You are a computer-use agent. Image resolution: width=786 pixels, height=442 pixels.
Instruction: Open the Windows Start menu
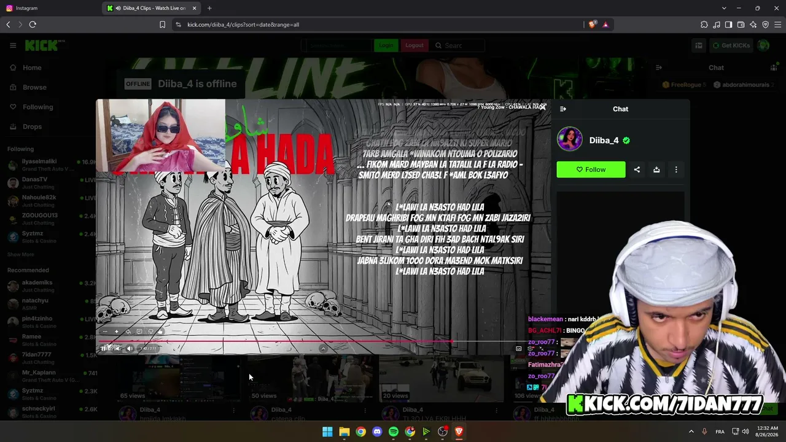point(327,432)
